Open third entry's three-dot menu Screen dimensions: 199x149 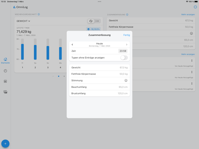point(192,83)
